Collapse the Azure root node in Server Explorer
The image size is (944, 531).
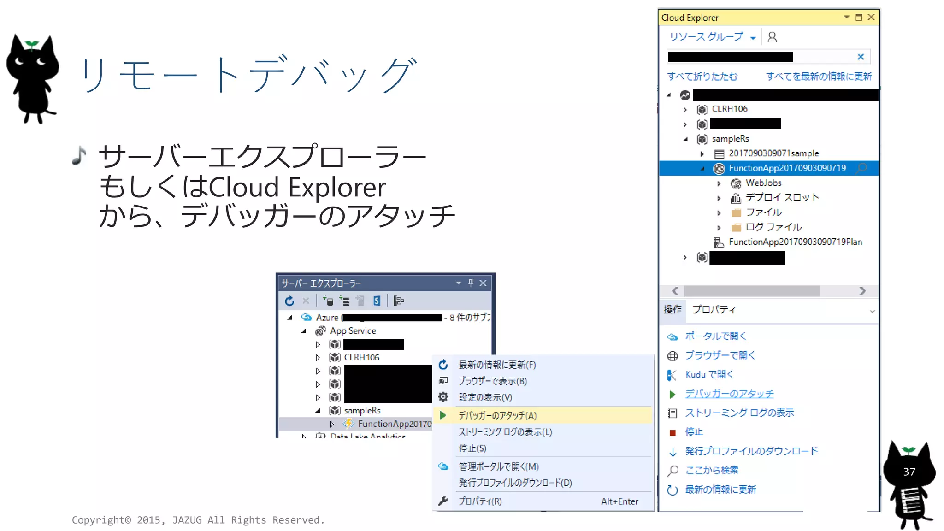click(290, 318)
